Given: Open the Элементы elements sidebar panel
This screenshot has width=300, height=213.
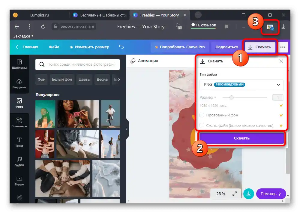Looking at the screenshot, I should coord(19,122).
